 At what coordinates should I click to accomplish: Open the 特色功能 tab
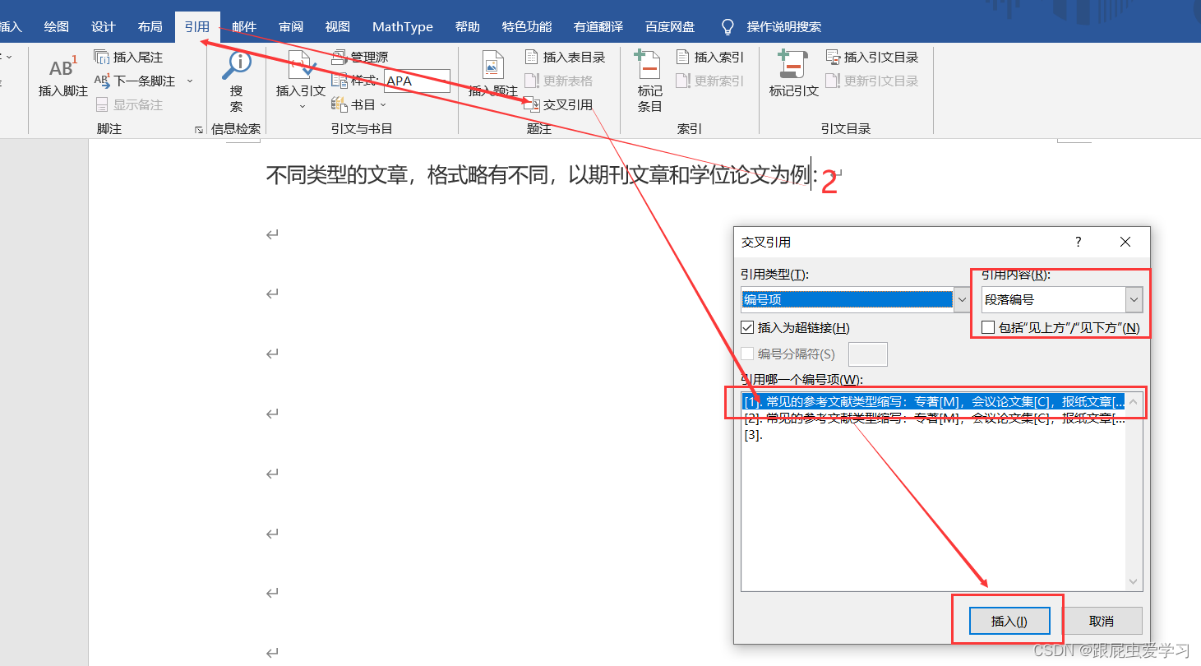tap(527, 27)
